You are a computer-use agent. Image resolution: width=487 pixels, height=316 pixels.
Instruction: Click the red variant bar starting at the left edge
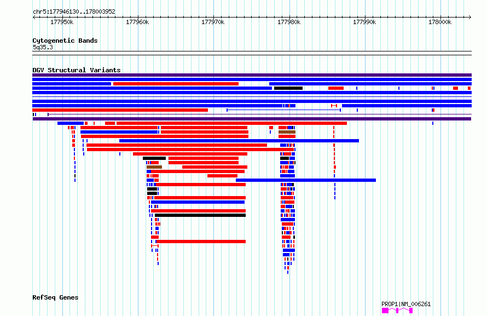coord(120,110)
